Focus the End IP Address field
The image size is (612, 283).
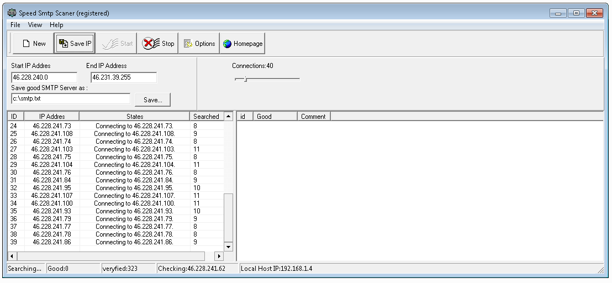pos(123,77)
